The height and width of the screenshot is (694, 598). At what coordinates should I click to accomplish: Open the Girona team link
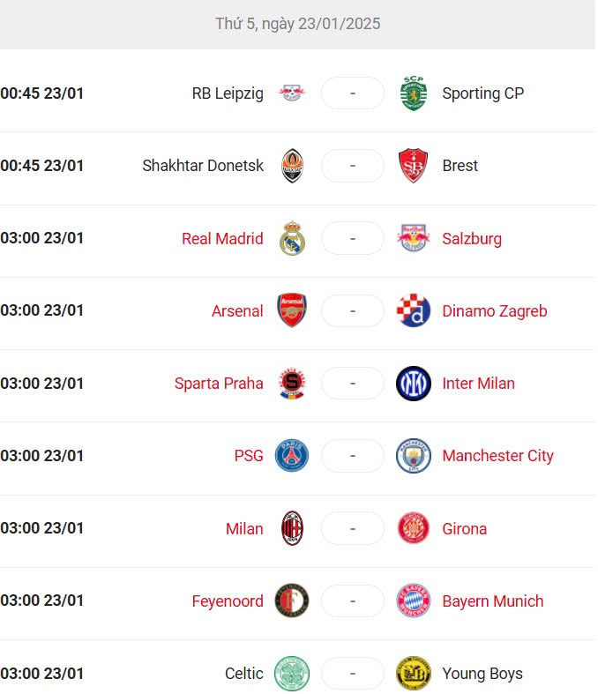coord(464,529)
